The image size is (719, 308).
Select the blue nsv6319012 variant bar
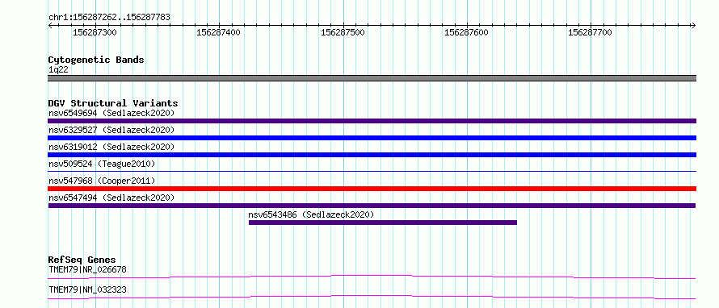[372, 155]
